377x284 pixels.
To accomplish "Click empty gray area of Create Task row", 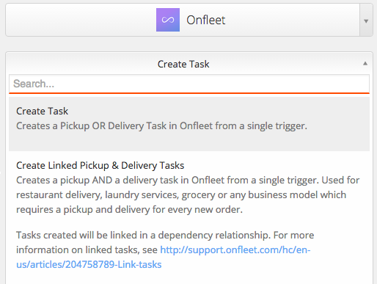I will pos(189,142).
